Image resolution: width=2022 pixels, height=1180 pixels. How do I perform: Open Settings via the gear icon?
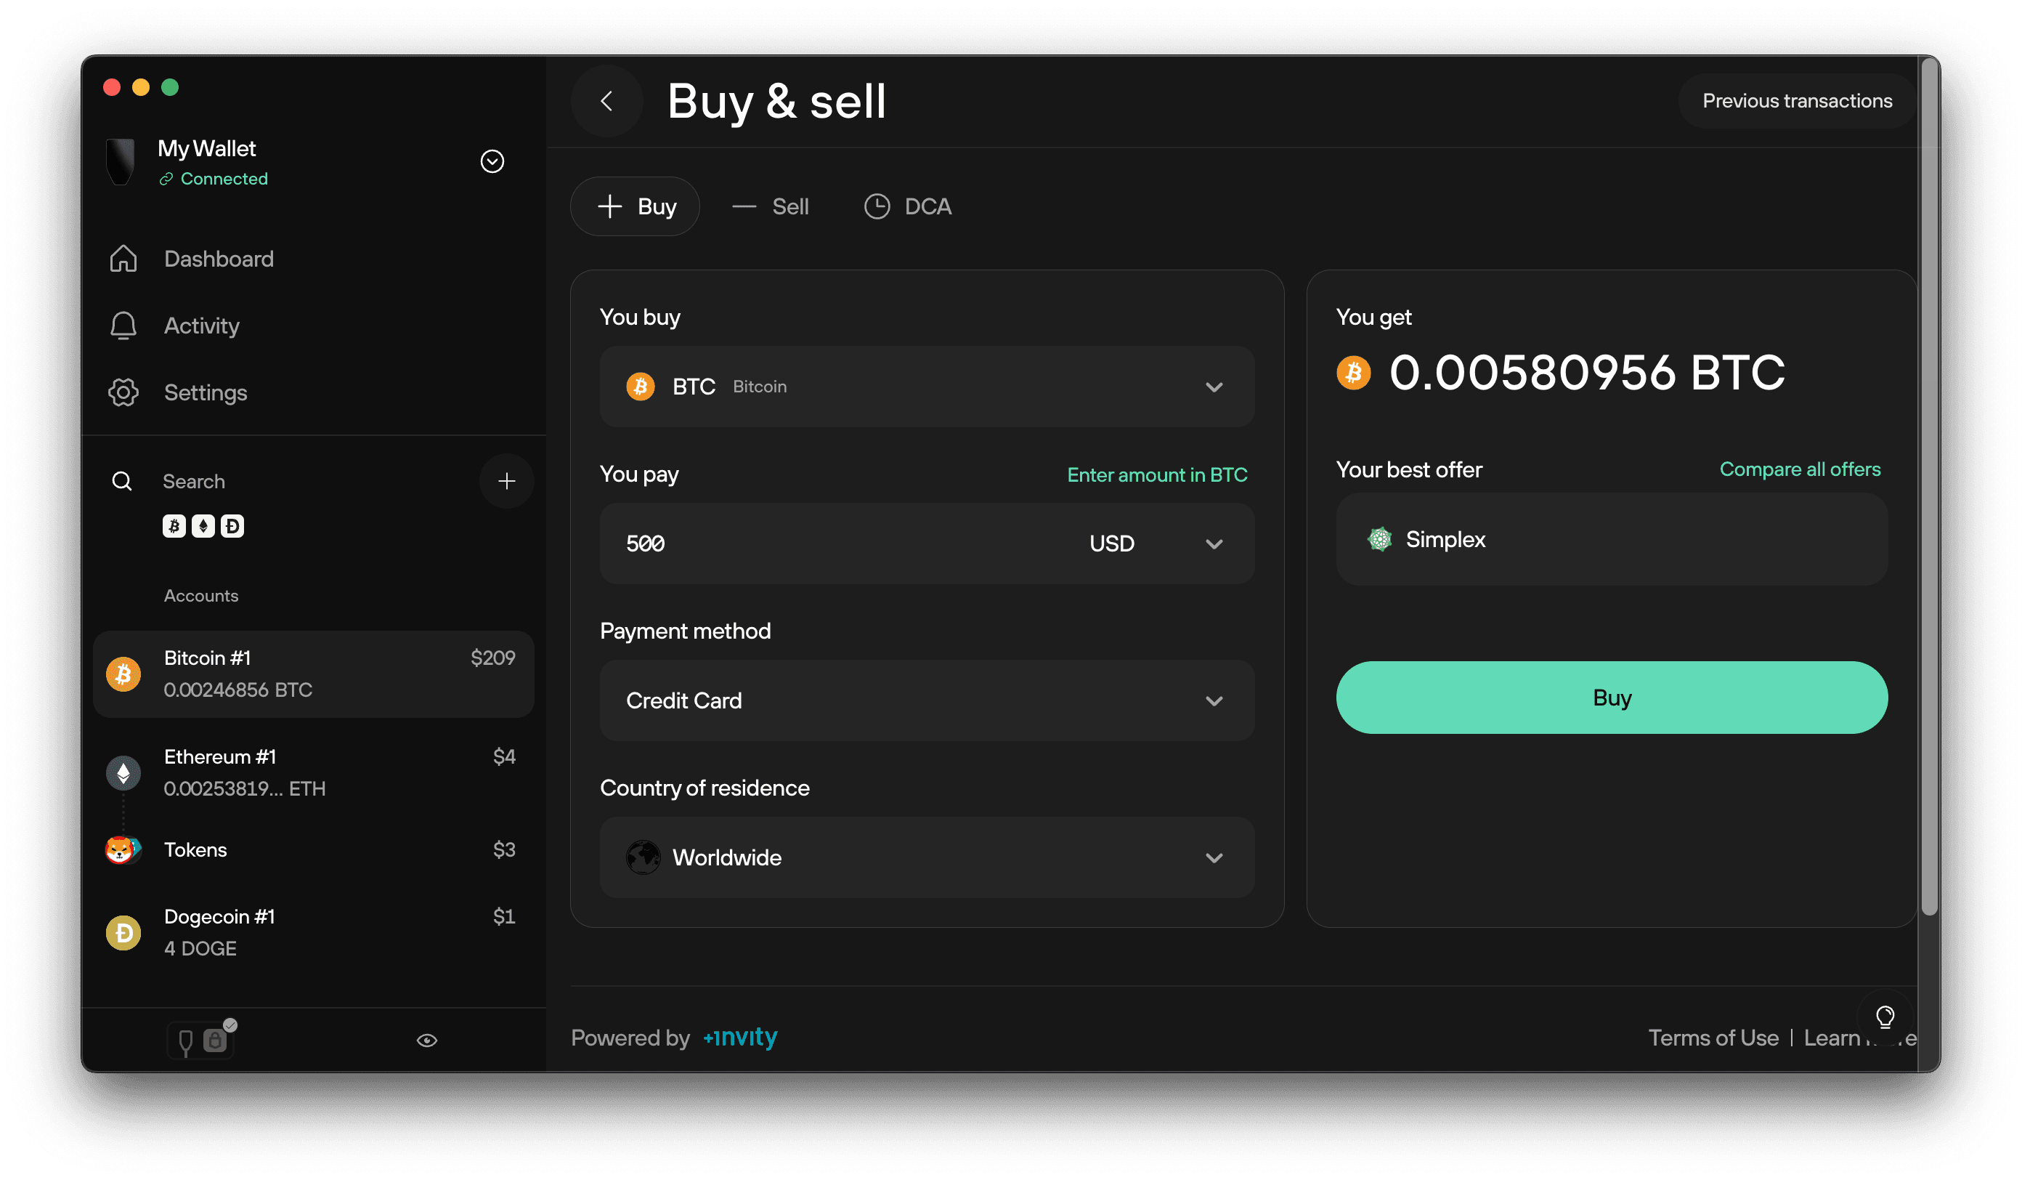(x=123, y=392)
